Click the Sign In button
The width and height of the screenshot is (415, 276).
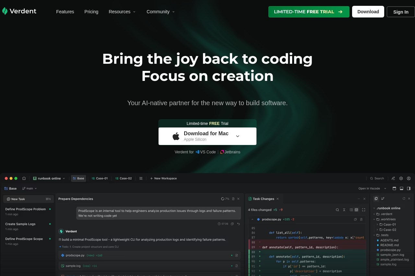point(401,12)
